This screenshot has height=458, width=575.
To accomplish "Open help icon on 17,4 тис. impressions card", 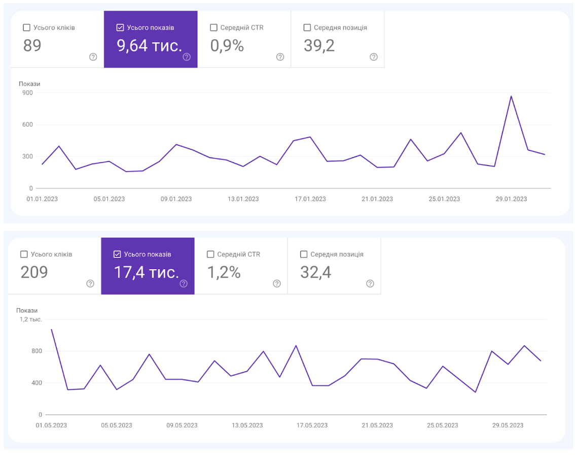I will [184, 283].
